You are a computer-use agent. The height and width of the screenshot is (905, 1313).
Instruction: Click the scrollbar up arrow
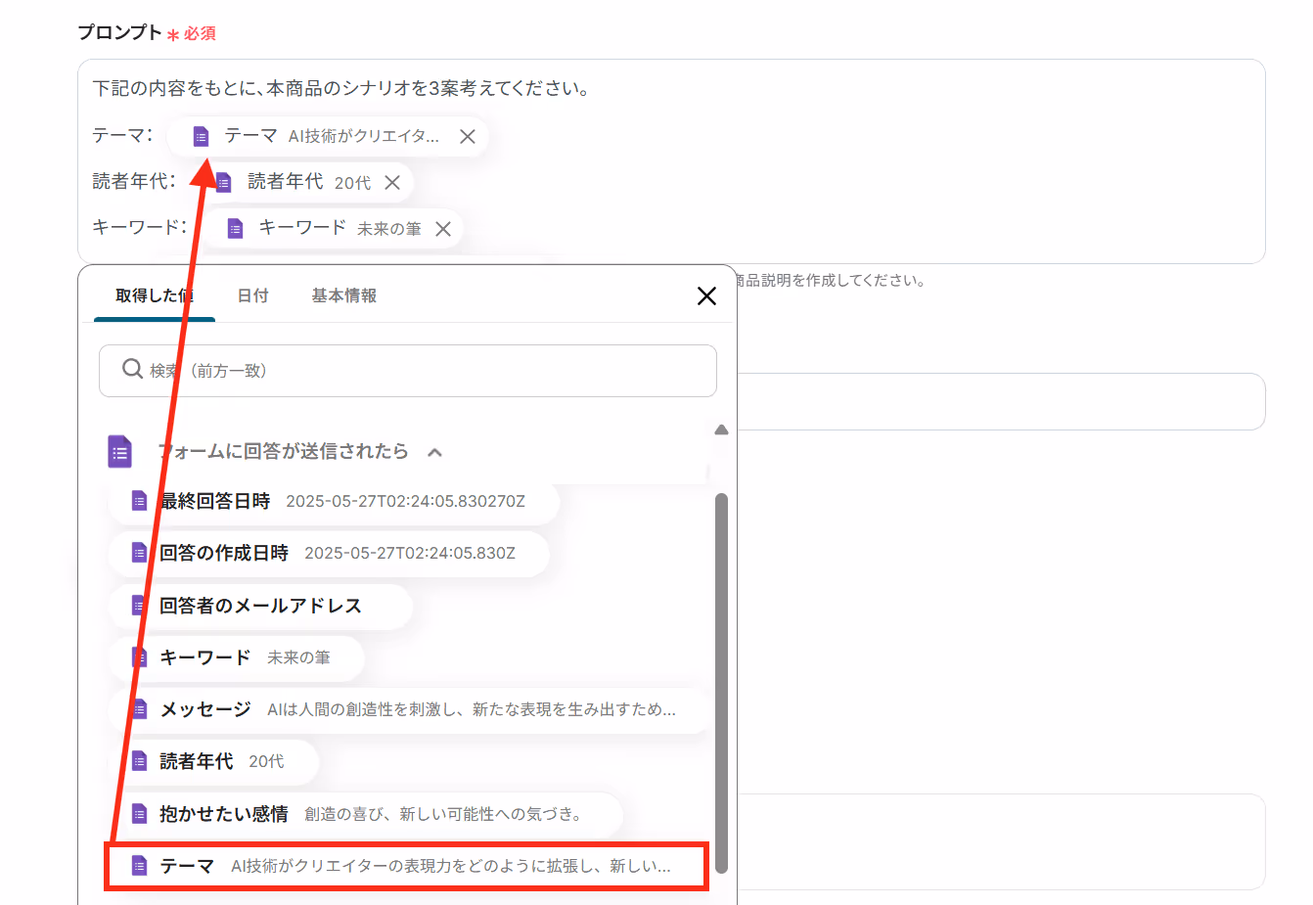[722, 430]
